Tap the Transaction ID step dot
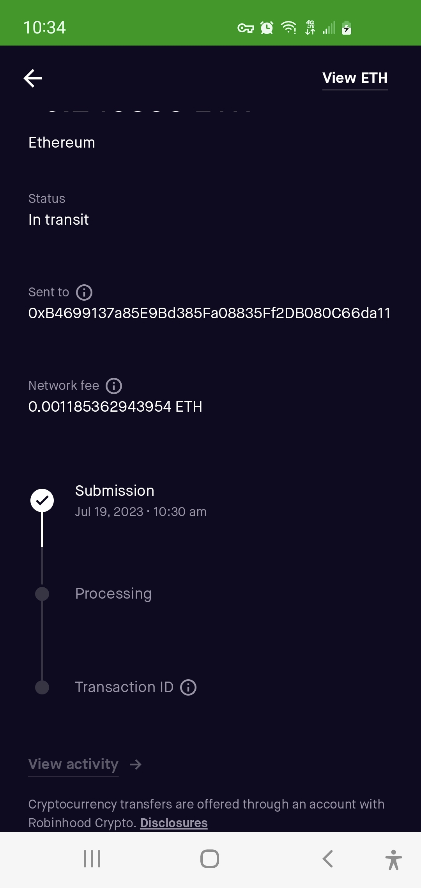 [x=42, y=687]
